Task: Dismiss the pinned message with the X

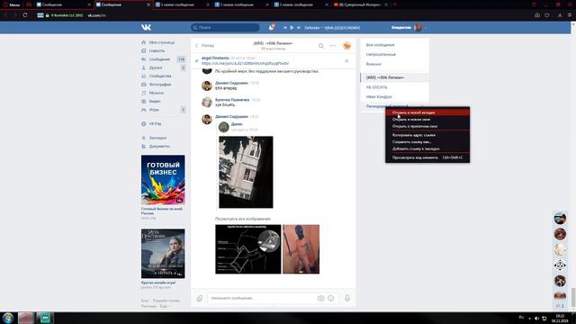Action: 346,61
